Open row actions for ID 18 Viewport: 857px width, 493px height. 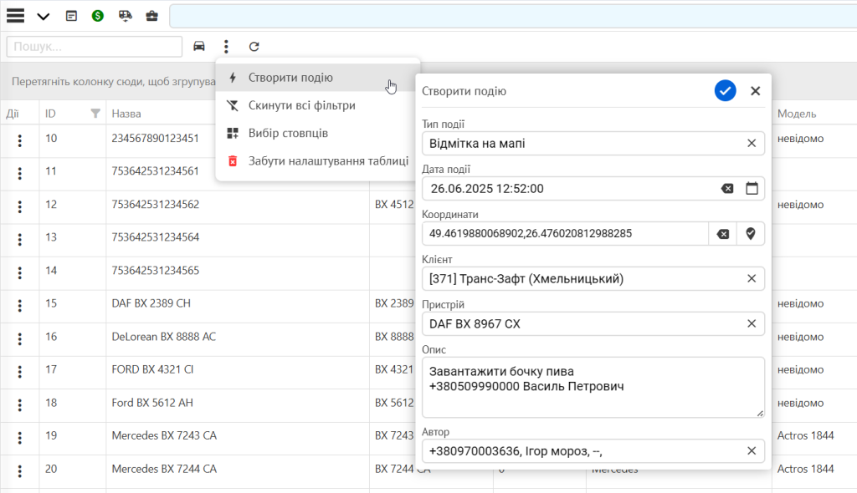(x=20, y=404)
